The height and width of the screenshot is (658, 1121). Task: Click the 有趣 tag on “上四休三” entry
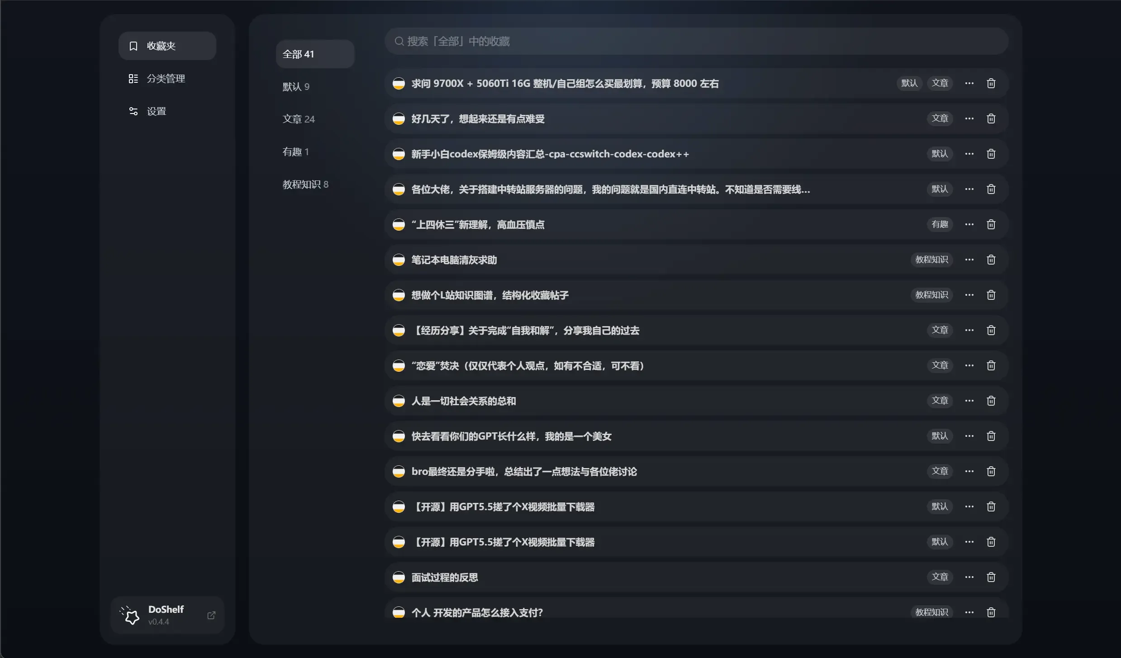[940, 224]
